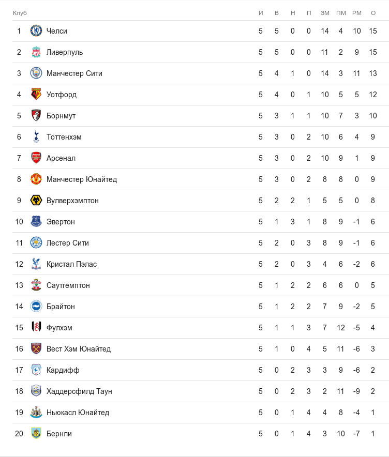The width and height of the screenshot is (389, 457).
Task: Open the Вест Хэм Юнайтед team link
Action: (79, 349)
